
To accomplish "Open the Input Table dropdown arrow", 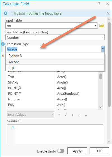I will (95, 26).
